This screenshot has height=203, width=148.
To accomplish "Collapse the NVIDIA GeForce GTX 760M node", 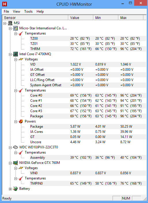I will click(10, 163).
